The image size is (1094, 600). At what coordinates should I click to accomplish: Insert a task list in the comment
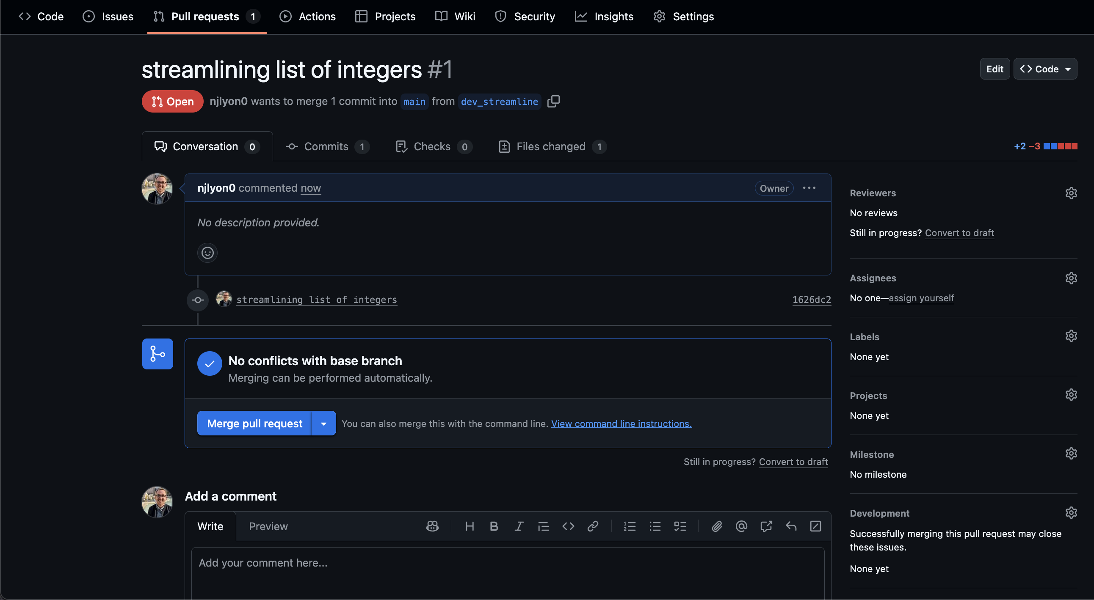tap(680, 526)
